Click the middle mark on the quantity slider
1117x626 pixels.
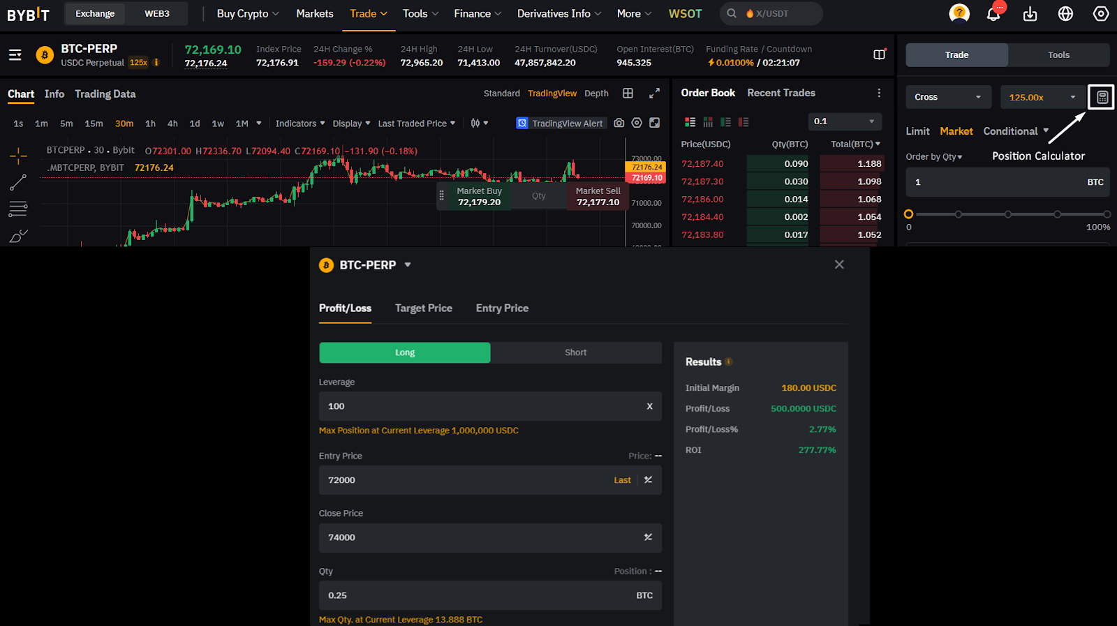1008,214
